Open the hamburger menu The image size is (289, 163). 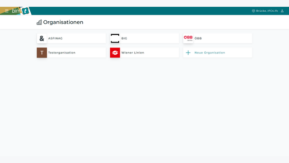pos(7,11)
